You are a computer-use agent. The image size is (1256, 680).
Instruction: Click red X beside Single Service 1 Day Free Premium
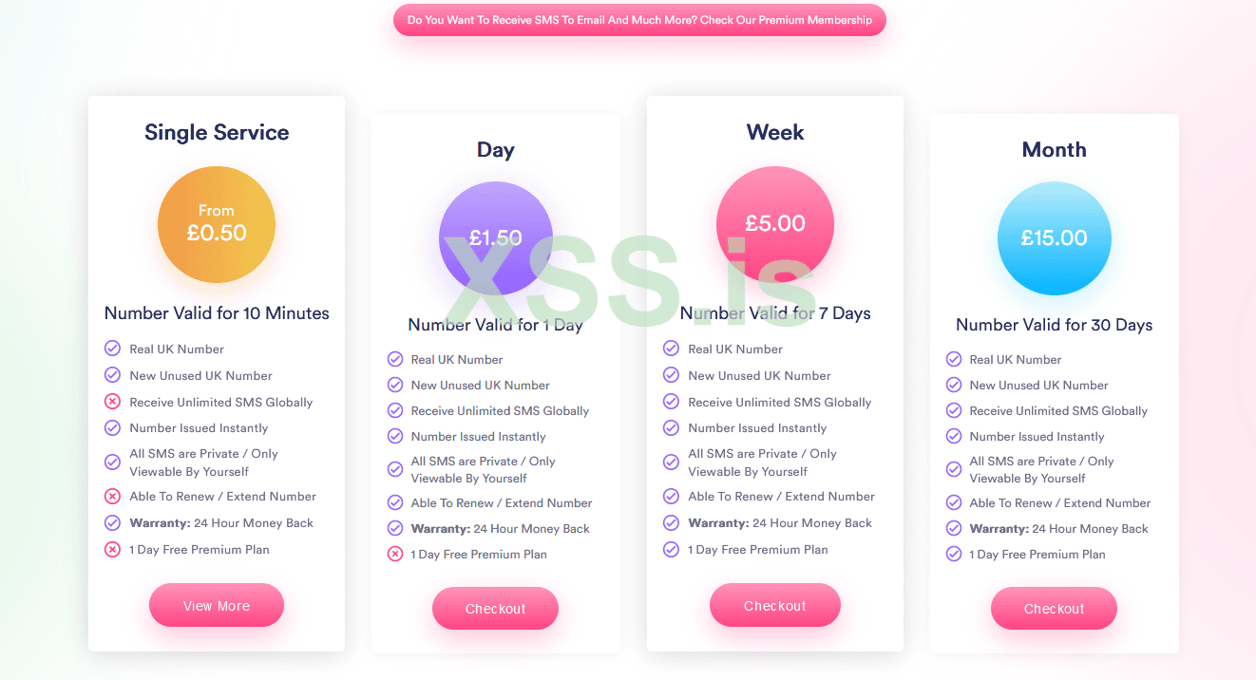[112, 549]
